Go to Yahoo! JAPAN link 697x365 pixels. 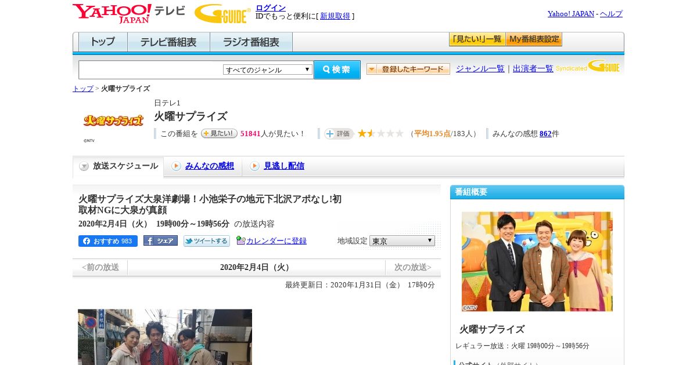click(570, 14)
